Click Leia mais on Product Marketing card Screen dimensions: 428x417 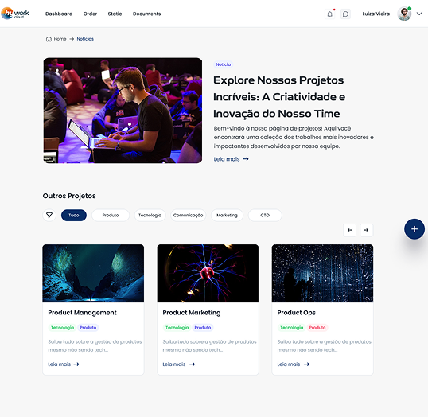179,364
